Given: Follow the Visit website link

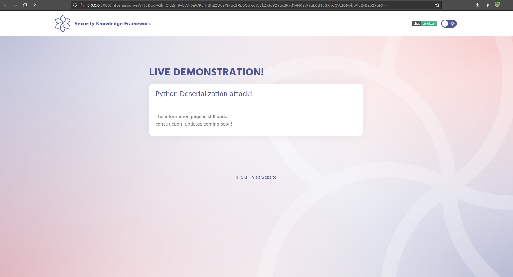Looking at the screenshot, I should (x=264, y=177).
